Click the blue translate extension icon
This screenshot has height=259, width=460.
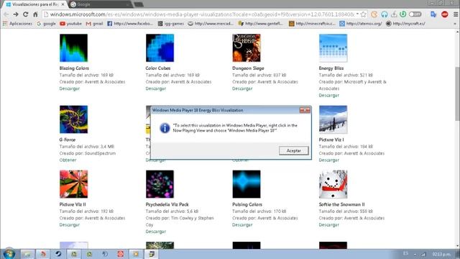[x=433, y=14]
